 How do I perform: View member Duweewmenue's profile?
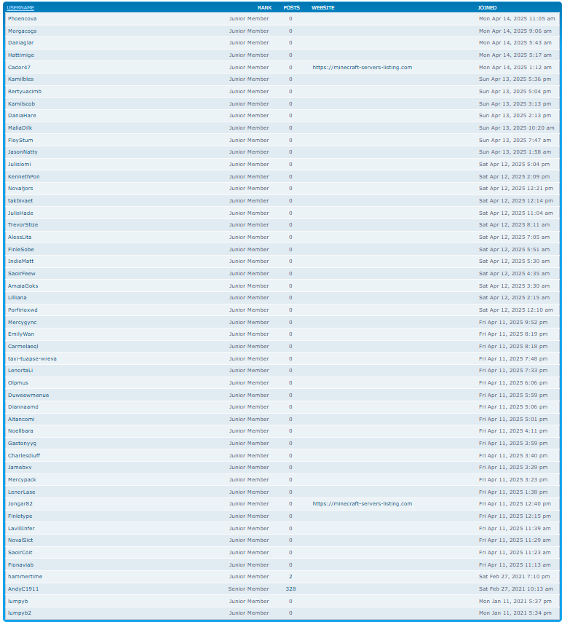[28, 395]
